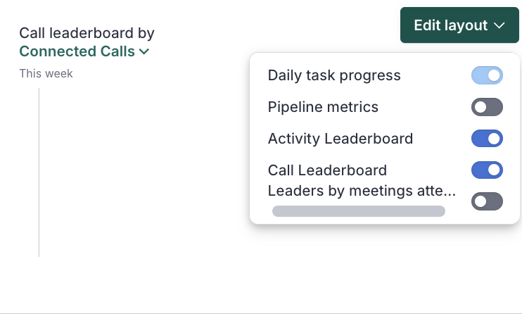
Task: Select the Pipeline metrics menu entry
Action: coord(323,107)
